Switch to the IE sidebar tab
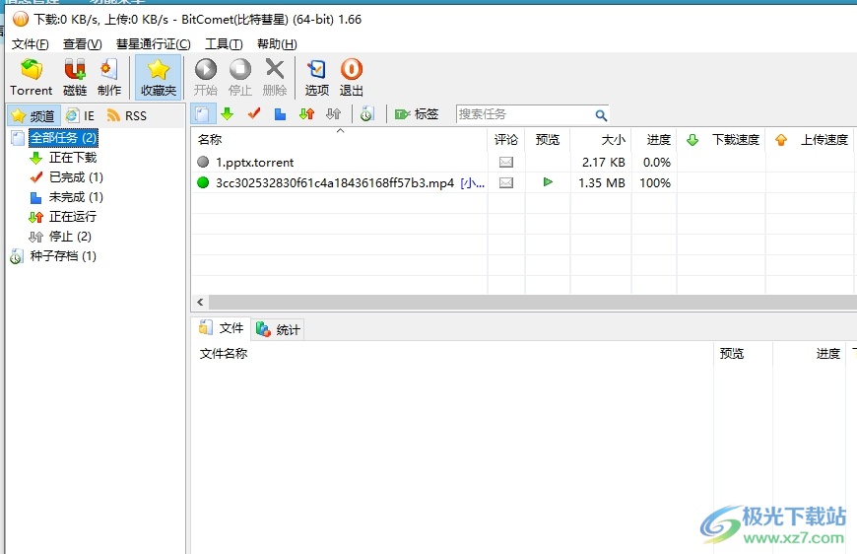 [x=81, y=116]
